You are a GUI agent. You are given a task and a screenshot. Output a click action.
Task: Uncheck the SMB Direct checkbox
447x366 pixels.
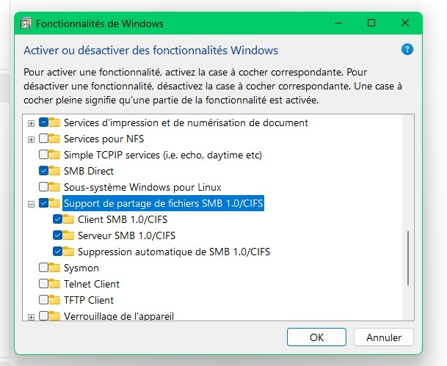[44, 171]
